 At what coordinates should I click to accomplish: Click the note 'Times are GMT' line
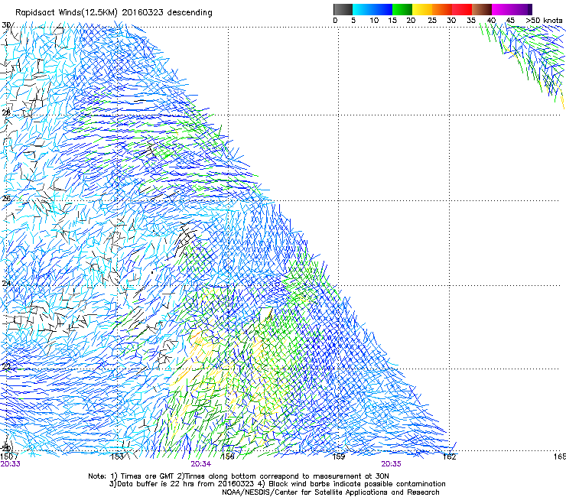[238, 476]
